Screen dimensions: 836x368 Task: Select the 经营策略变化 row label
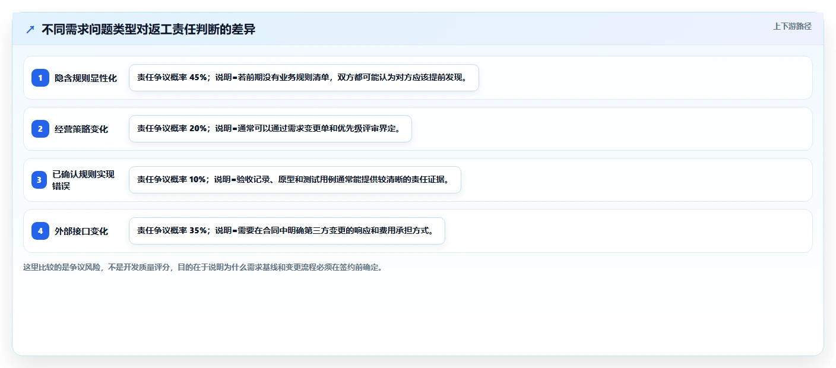(81, 129)
